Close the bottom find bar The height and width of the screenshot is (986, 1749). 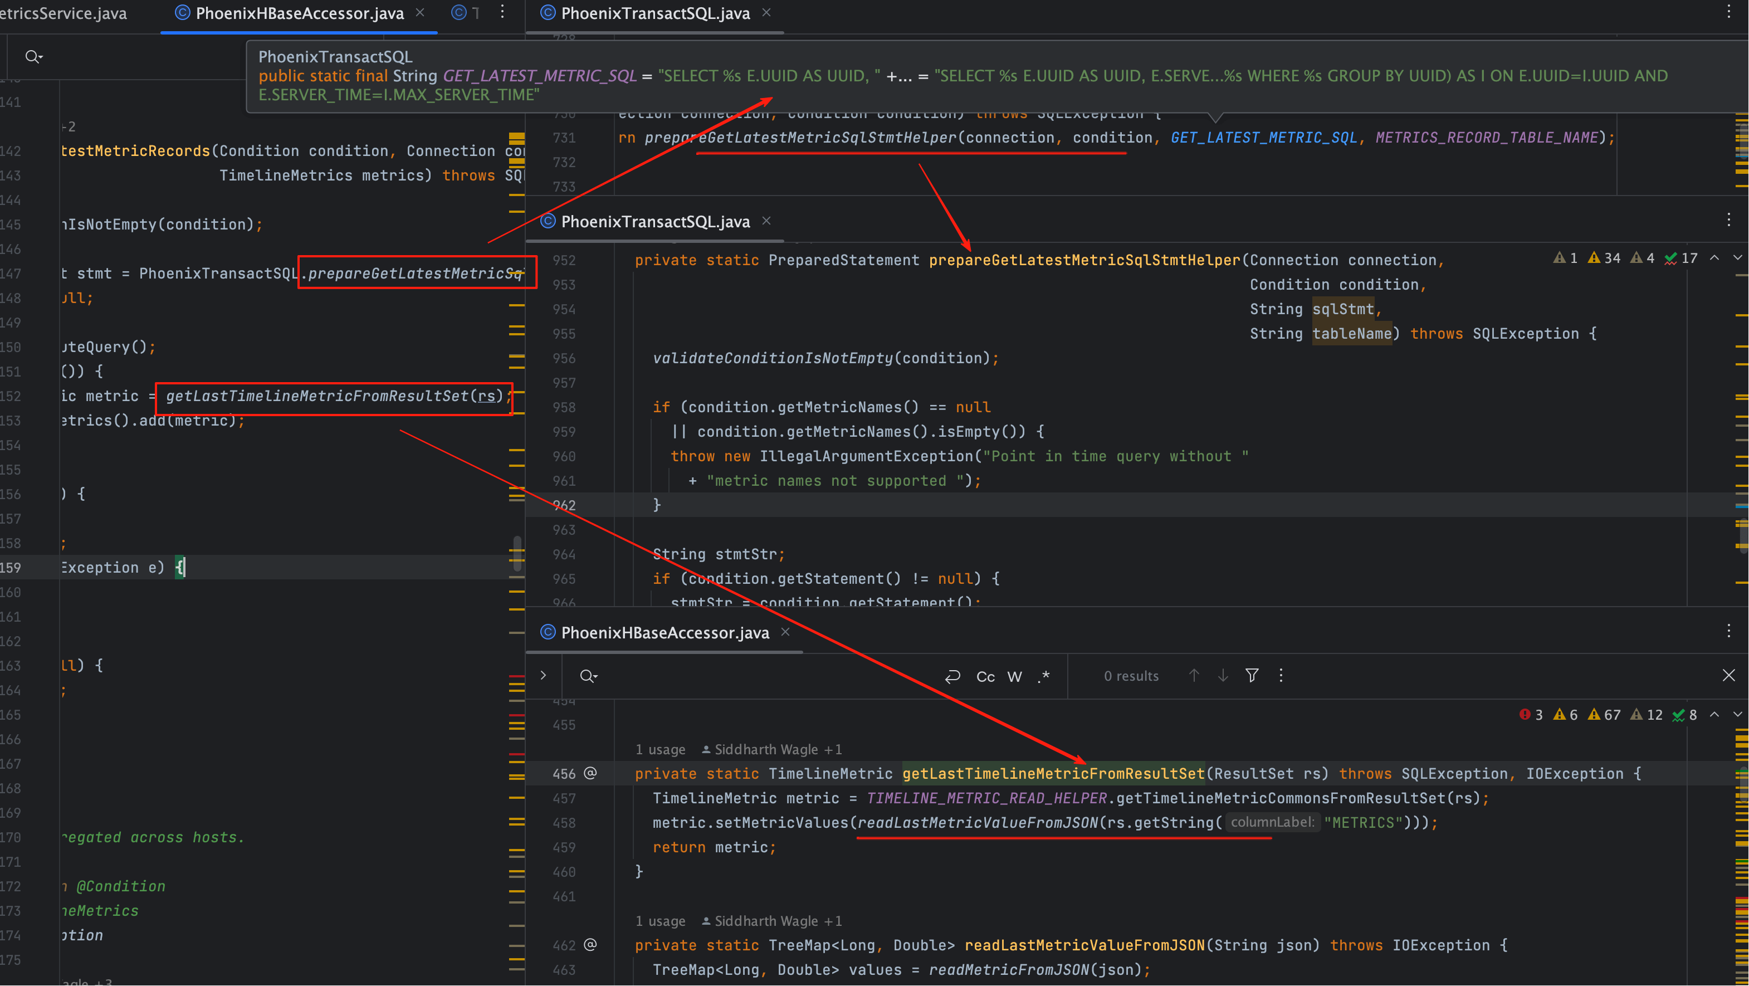click(x=1728, y=676)
